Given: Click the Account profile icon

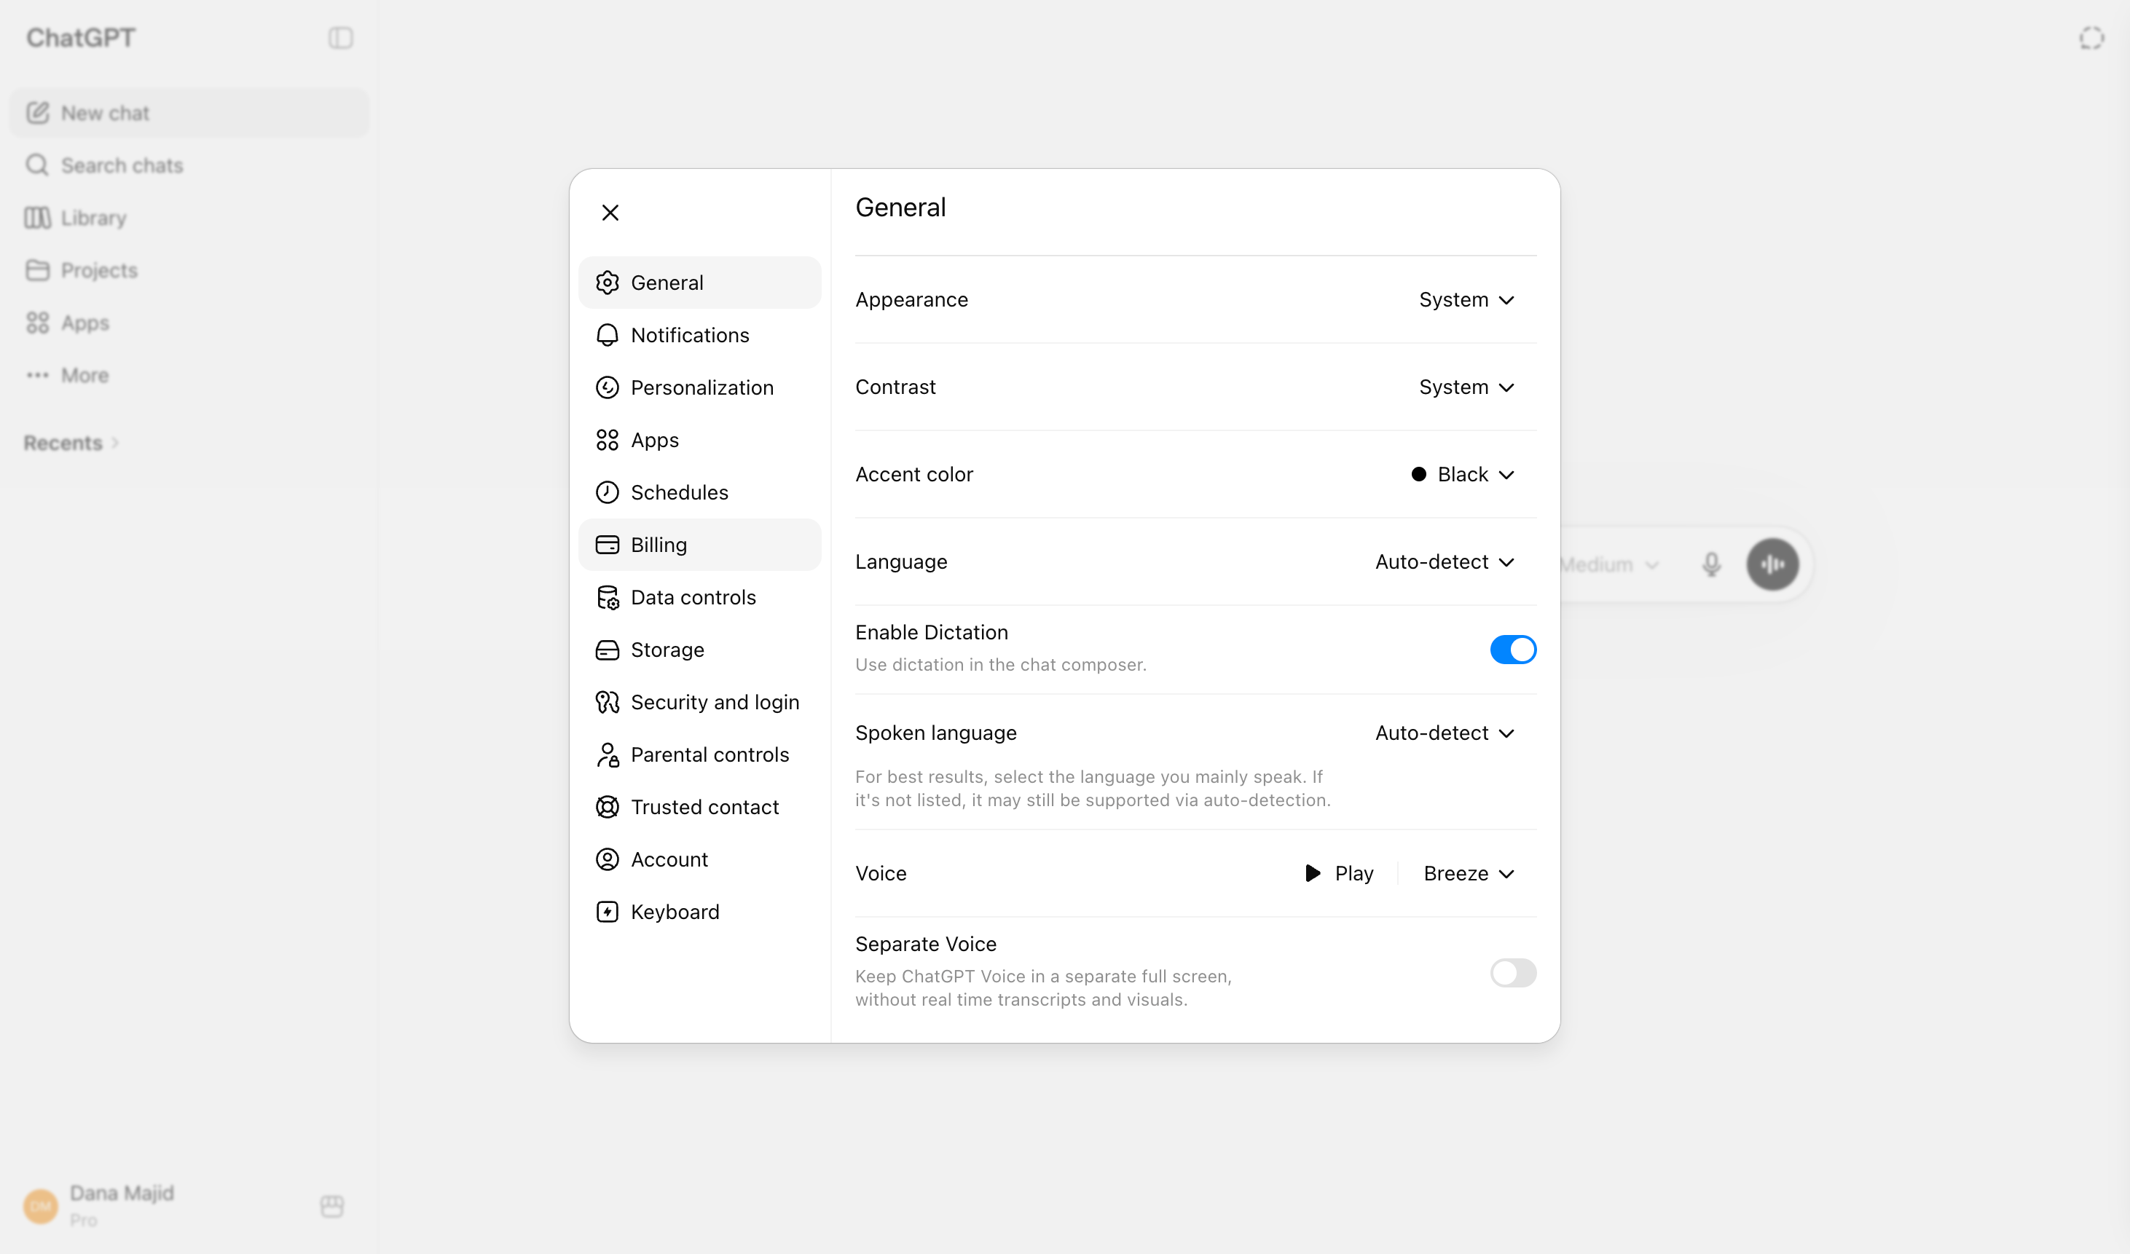Looking at the screenshot, I should (607, 859).
